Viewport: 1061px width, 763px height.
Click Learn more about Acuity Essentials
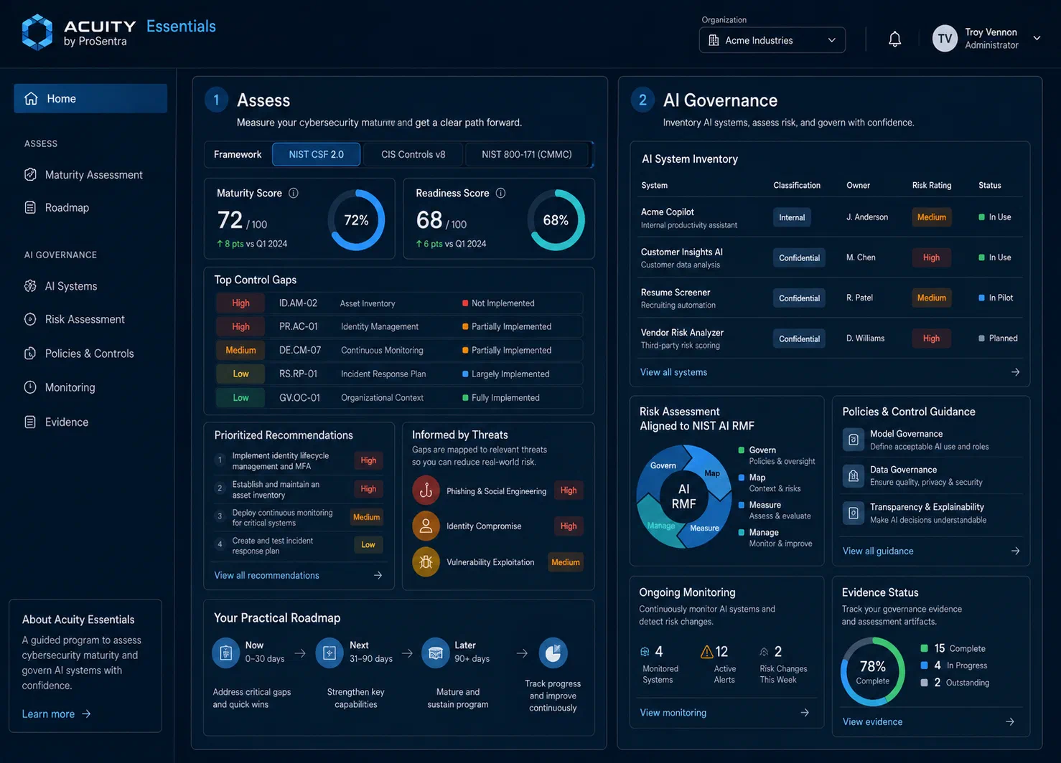tap(56, 714)
